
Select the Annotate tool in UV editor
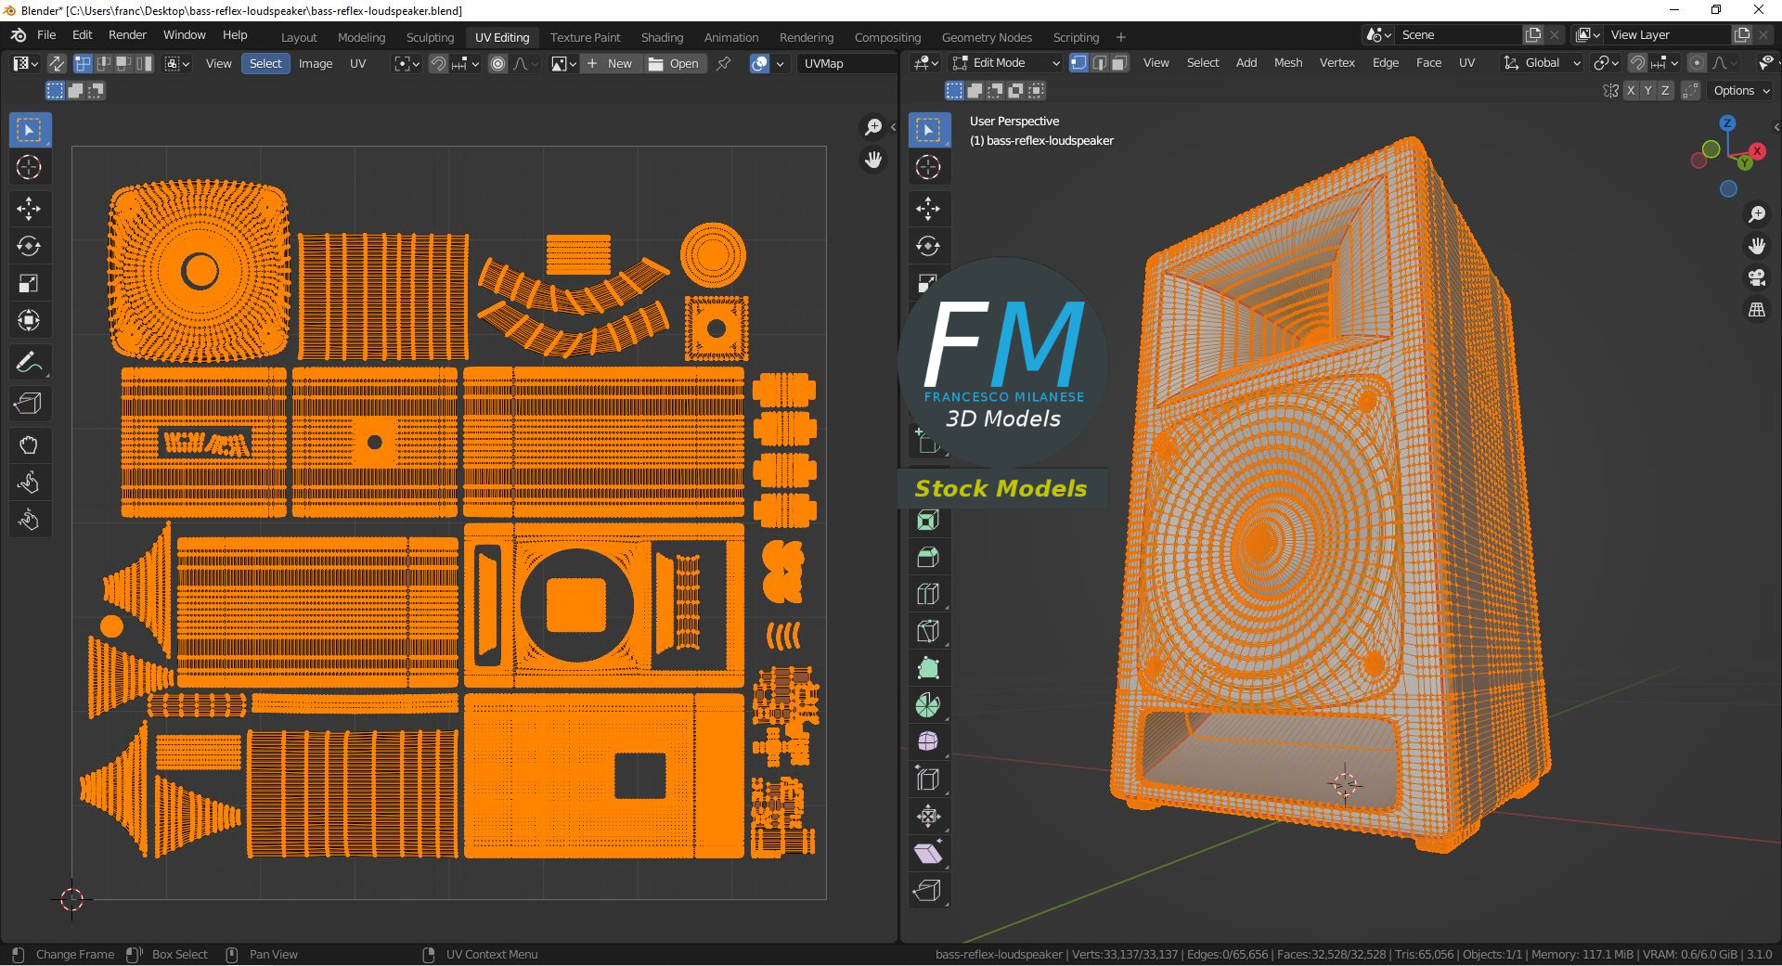(x=28, y=362)
